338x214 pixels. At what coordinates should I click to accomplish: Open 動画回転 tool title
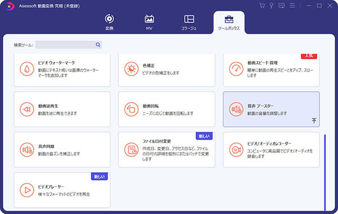[150, 106]
